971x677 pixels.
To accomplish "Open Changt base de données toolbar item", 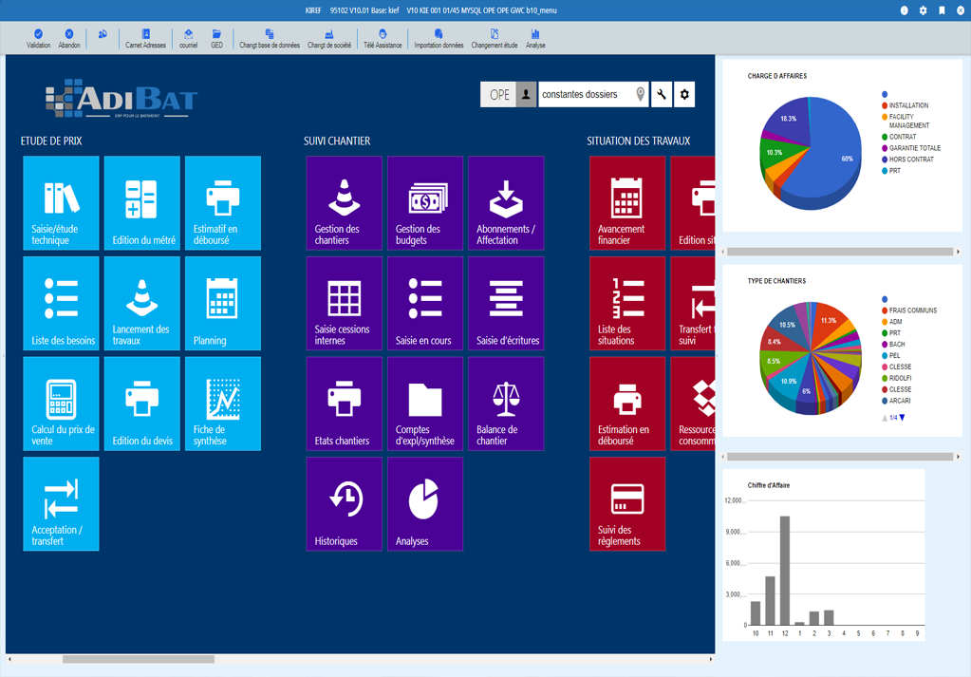I will (x=270, y=38).
